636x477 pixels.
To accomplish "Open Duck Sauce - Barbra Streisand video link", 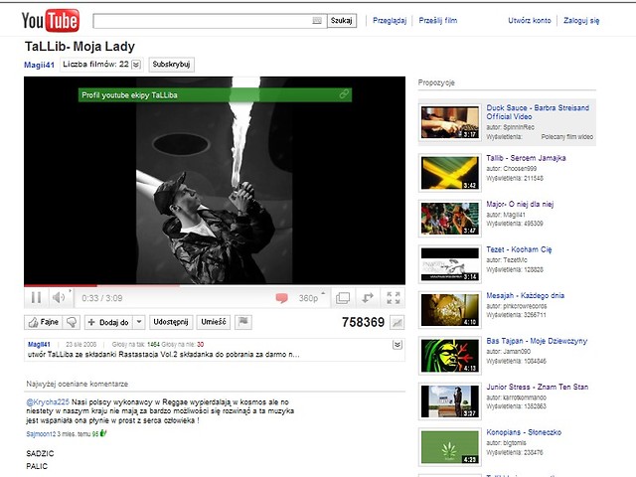I will click(538, 112).
